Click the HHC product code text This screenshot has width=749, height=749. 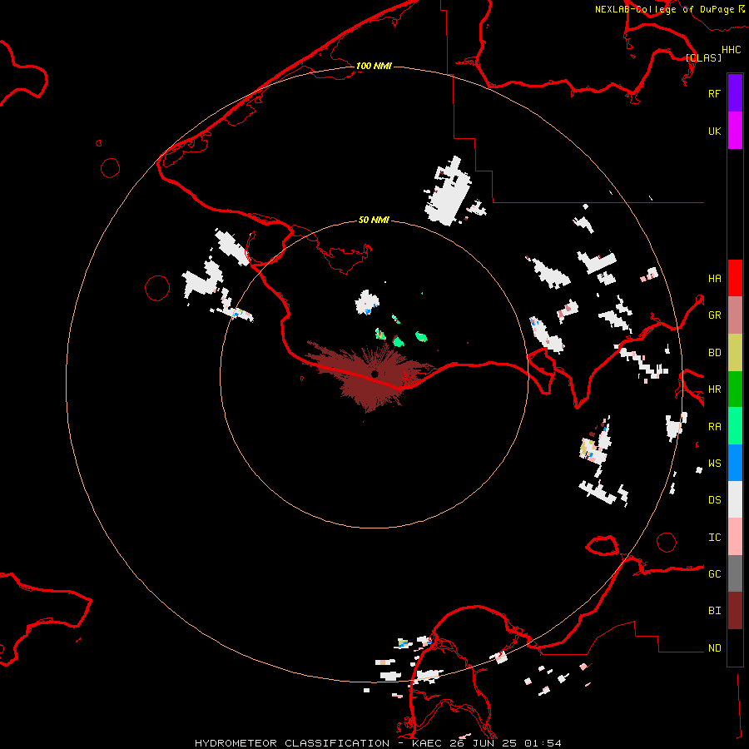732,50
